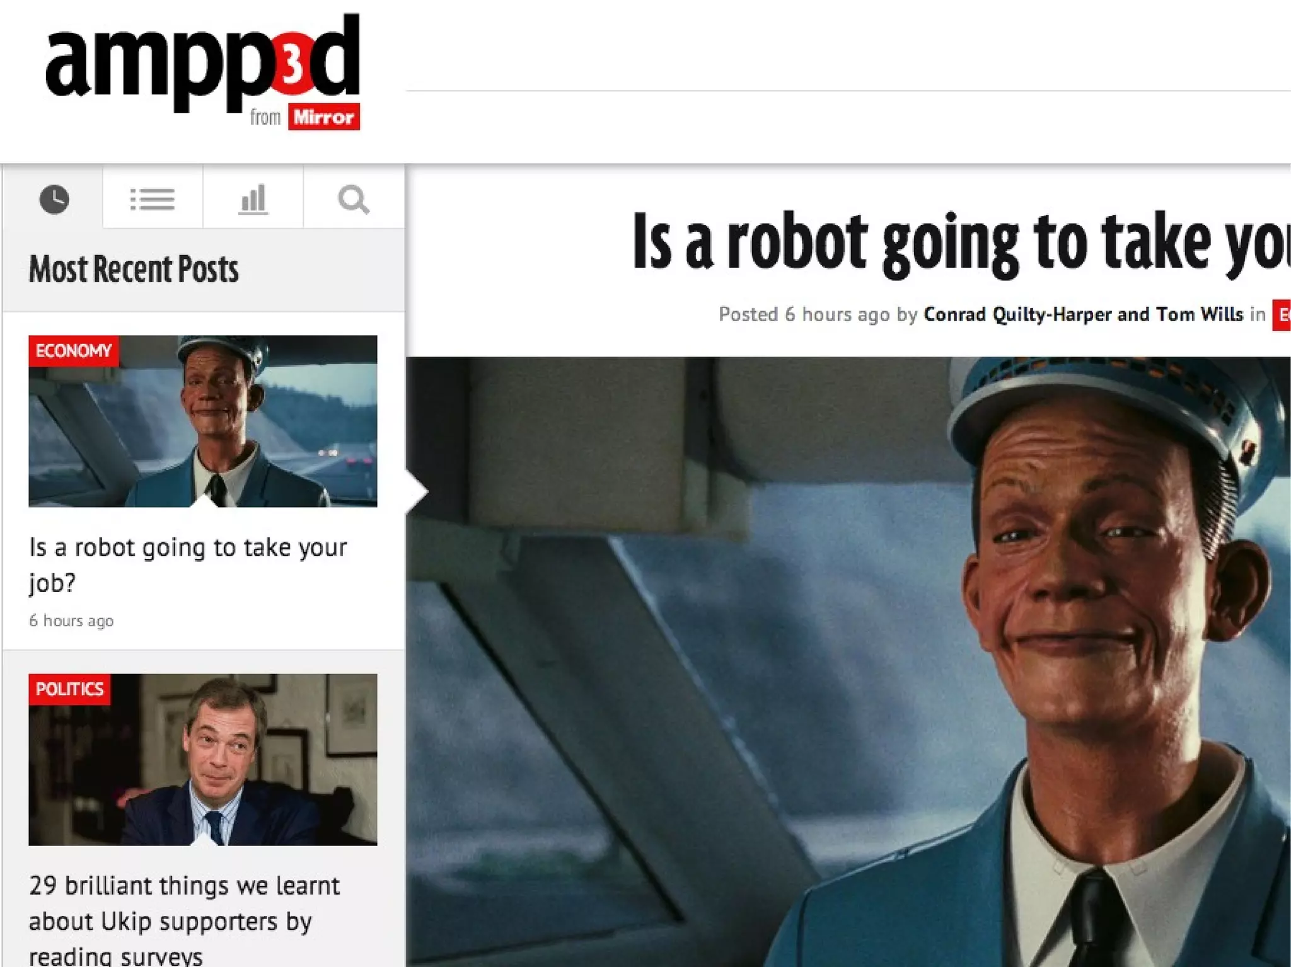Viewport: 1291px width, 967px height.
Task: Click the ECONOMY tag on robot thumbnail
Action: click(x=73, y=350)
